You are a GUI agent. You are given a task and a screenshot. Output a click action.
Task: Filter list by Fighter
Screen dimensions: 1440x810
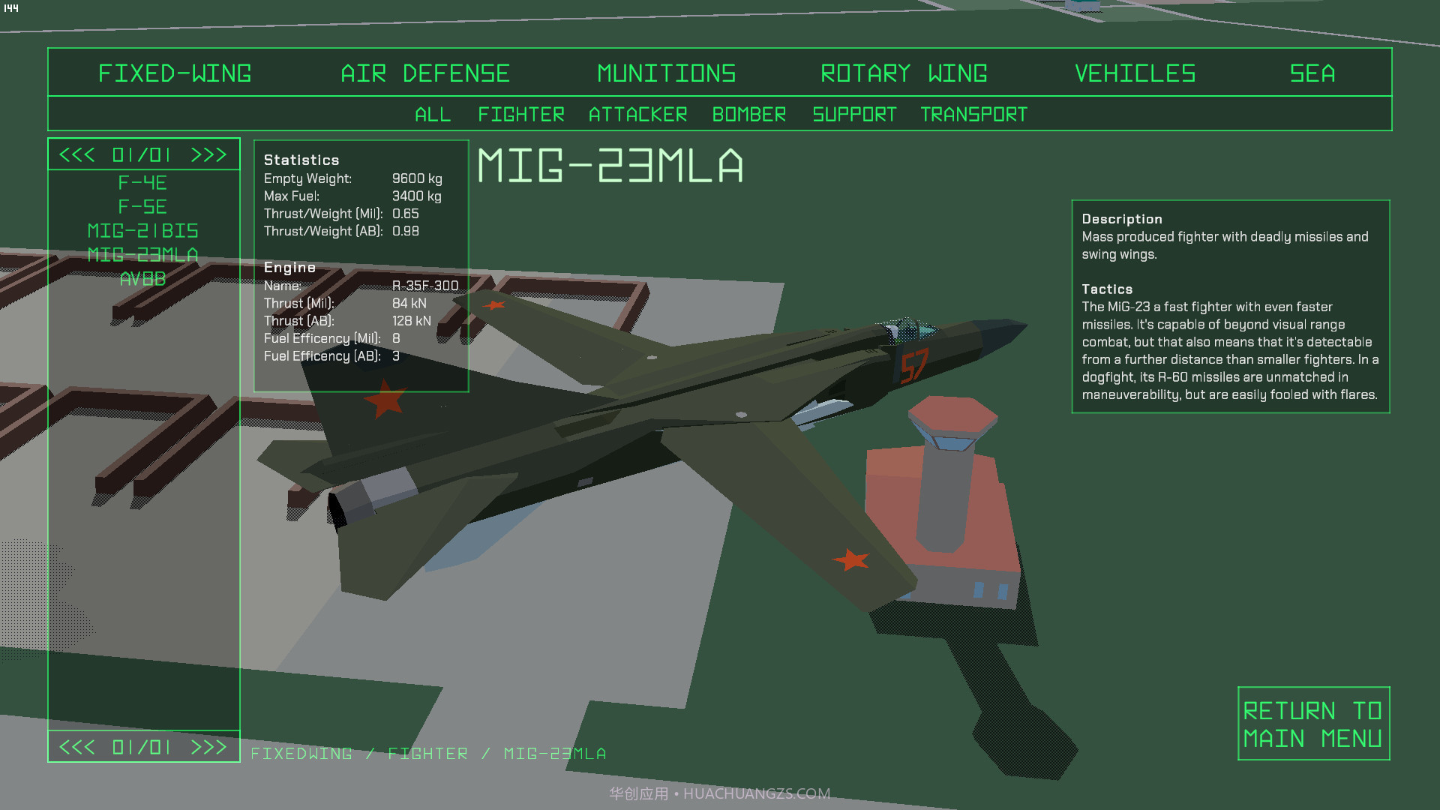pos(521,115)
